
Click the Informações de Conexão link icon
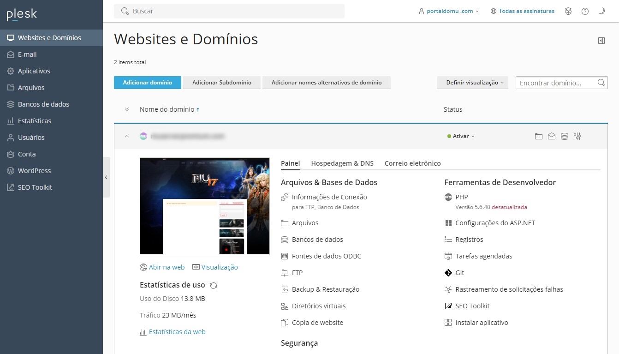pyautogui.click(x=285, y=197)
